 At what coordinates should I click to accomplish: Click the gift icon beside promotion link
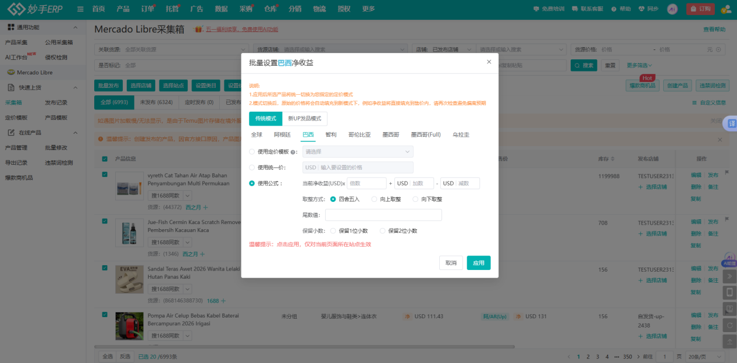[198, 29]
